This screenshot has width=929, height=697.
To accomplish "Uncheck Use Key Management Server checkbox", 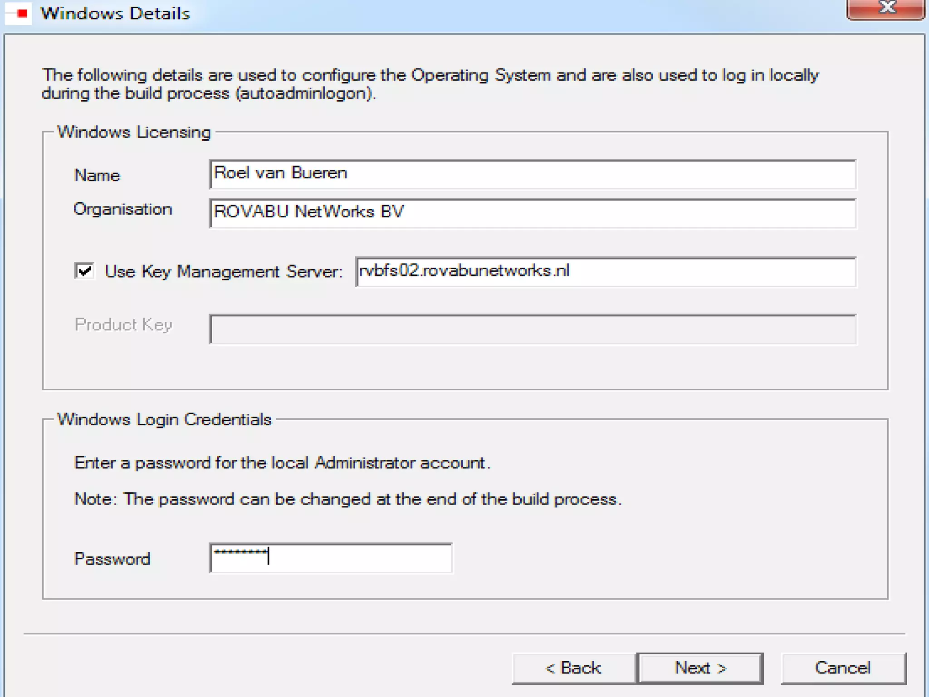I will pyautogui.click(x=84, y=271).
